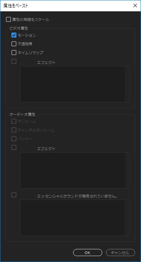
Task: Enable 属性の時間をスケール checkbox
Action: click(8, 20)
